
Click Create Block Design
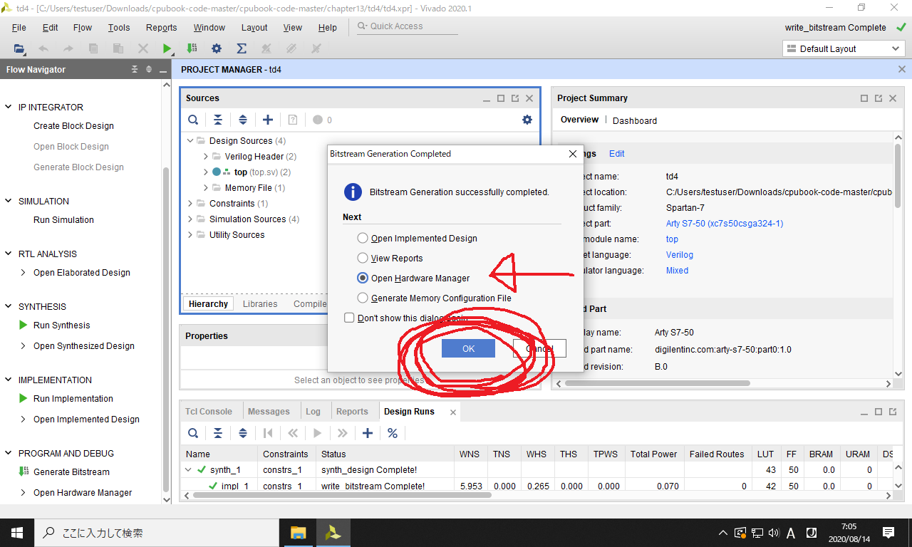pyautogui.click(x=73, y=125)
